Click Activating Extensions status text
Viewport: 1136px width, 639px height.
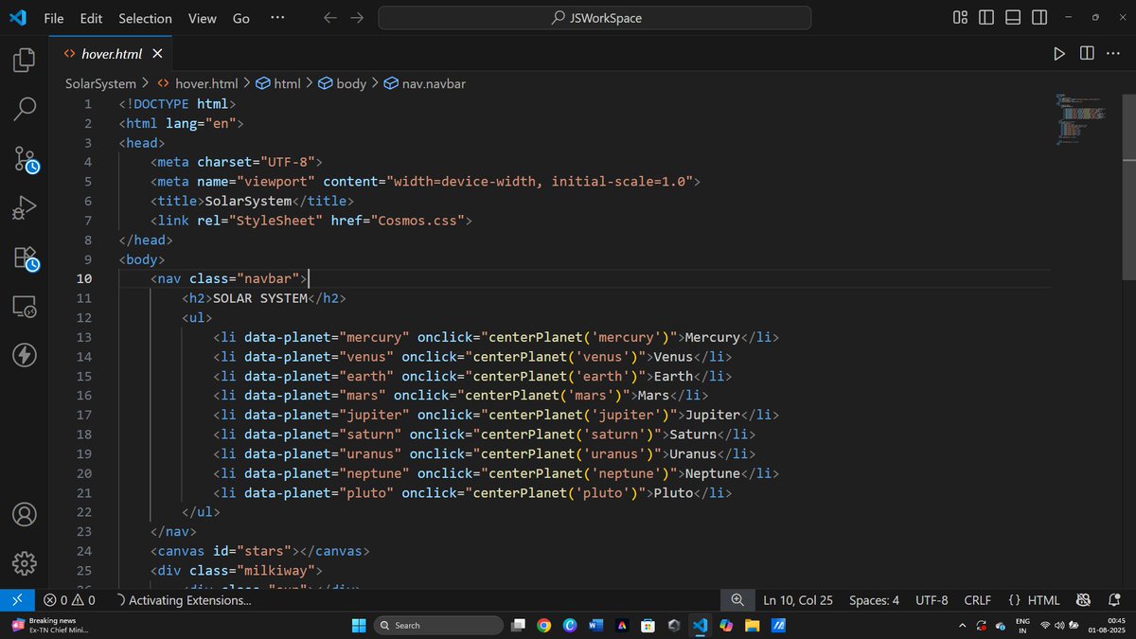[x=183, y=600]
